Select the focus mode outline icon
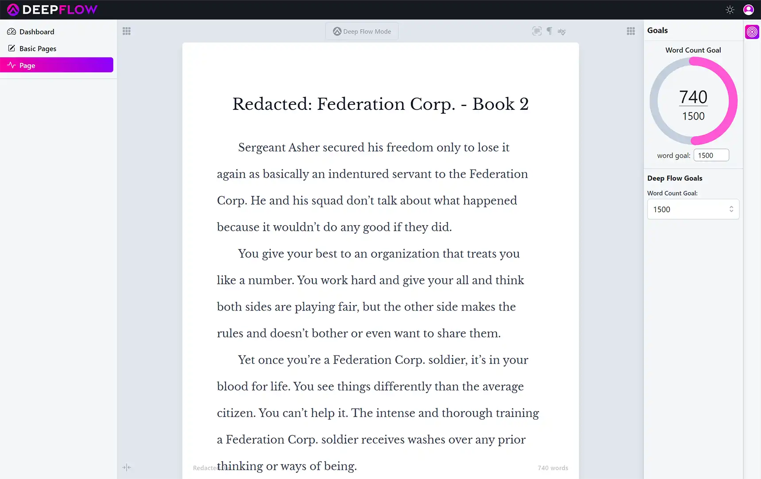761x479 pixels. [x=537, y=31]
